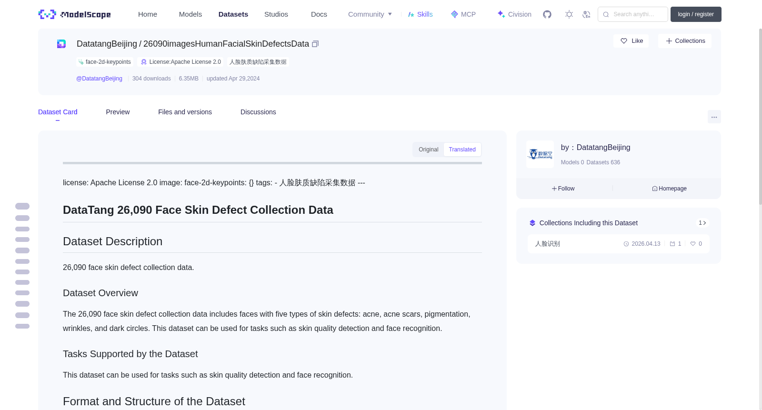This screenshot has height=410, width=762.
Task: Click the ModelScope logo
Action: coord(75,14)
